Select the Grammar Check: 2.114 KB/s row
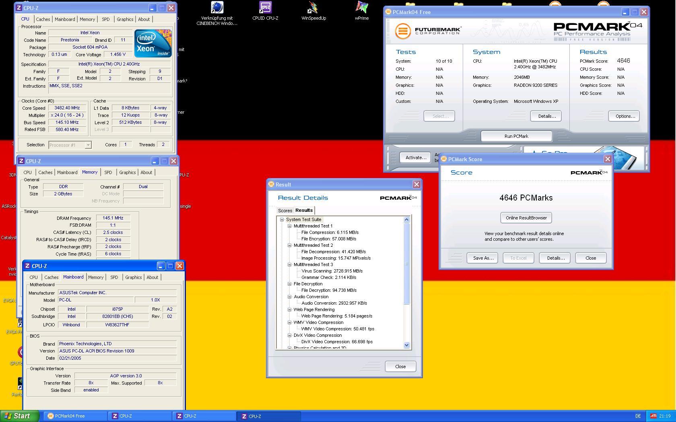This screenshot has width=676, height=422. 328,277
